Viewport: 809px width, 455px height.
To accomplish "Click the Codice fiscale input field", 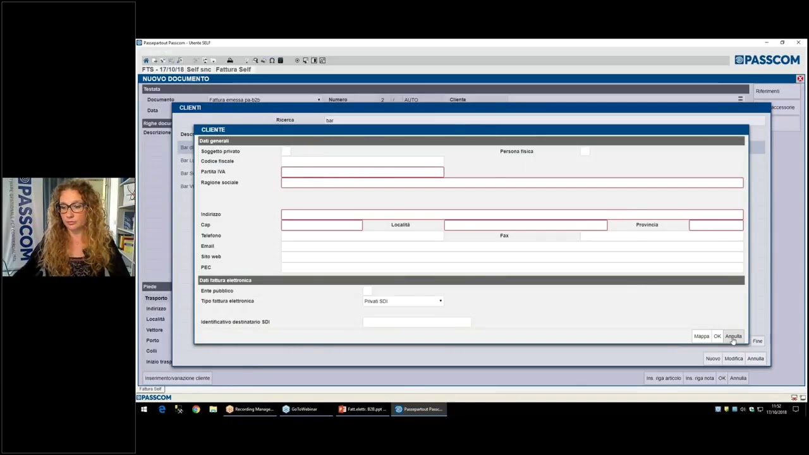I will coord(363,161).
